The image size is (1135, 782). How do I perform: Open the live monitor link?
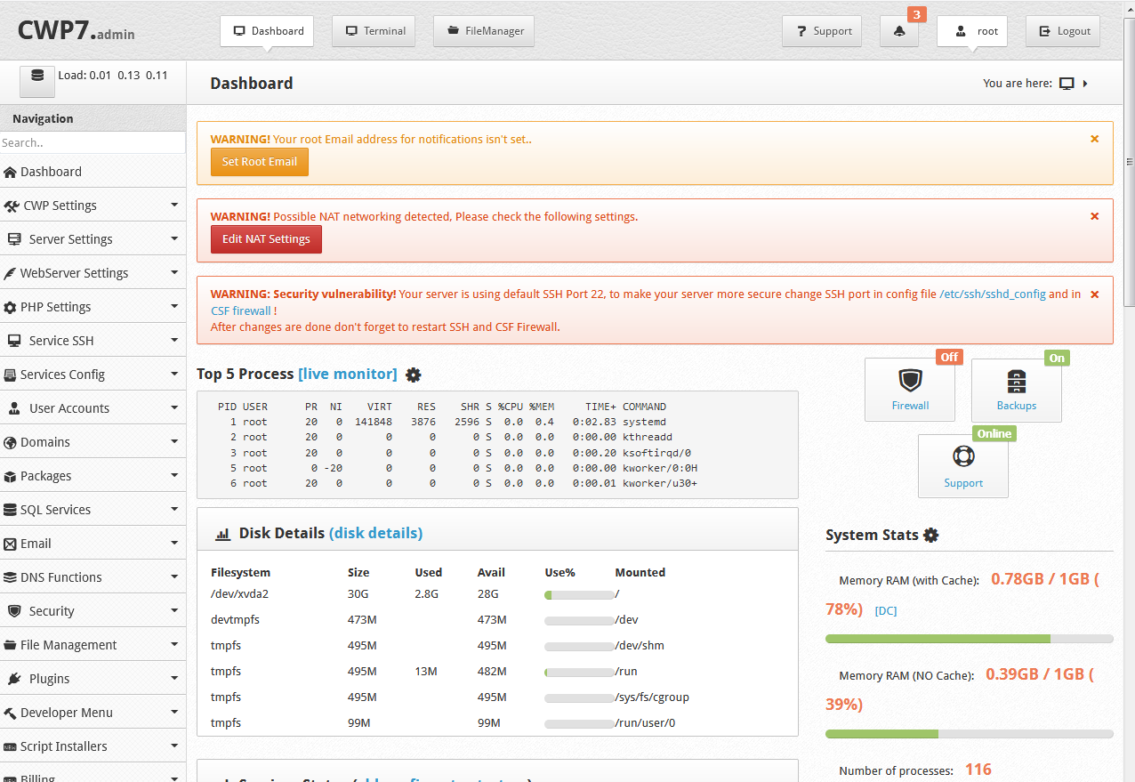tap(348, 374)
